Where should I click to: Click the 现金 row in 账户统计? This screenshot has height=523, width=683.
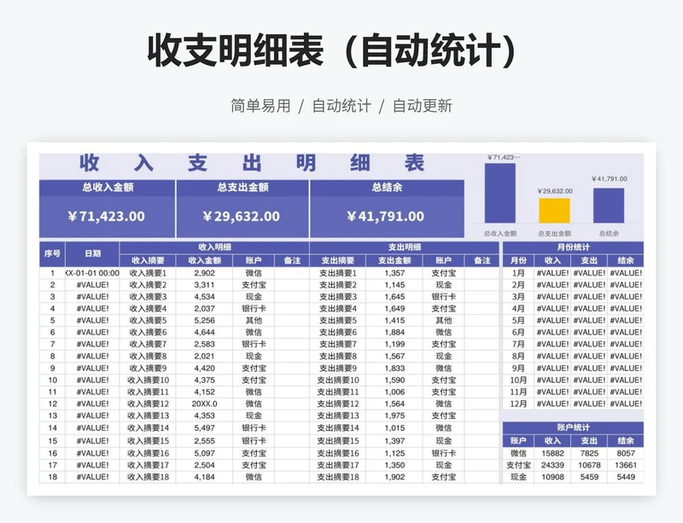pyautogui.click(x=573, y=477)
